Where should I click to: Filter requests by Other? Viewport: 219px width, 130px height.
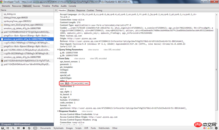[115, 128]
